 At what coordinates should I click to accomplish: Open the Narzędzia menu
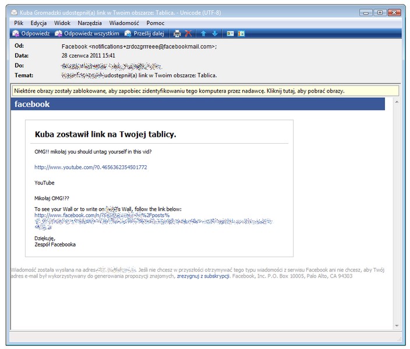[89, 23]
